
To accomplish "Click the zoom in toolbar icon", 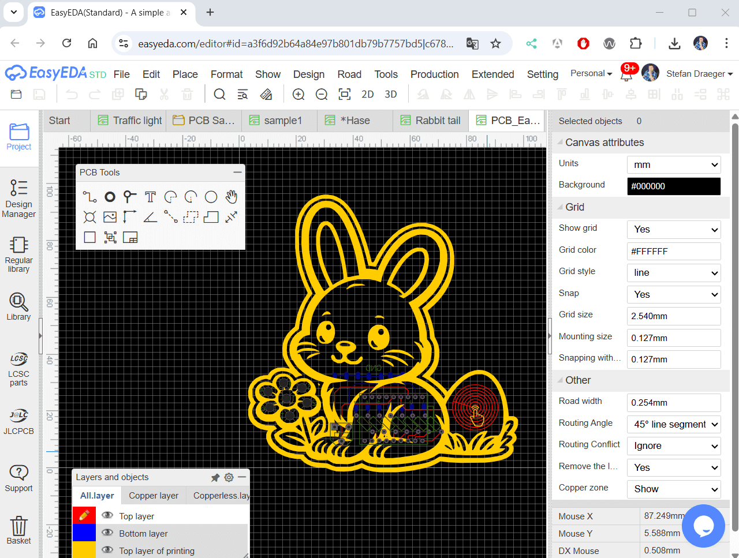I will point(298,95).
